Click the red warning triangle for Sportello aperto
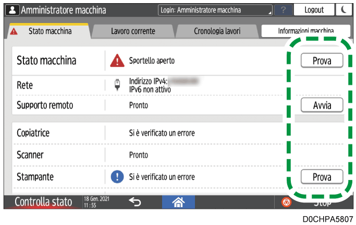The height and width of the screenshot is (225, 356). coord(117,61)
